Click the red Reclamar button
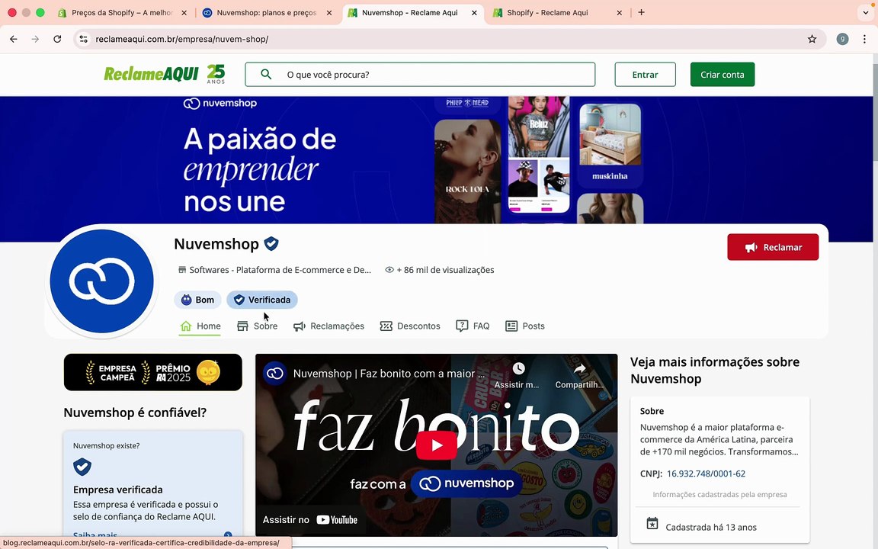Image resolution: width=878 pixels, height=549 pixels. 773,247
